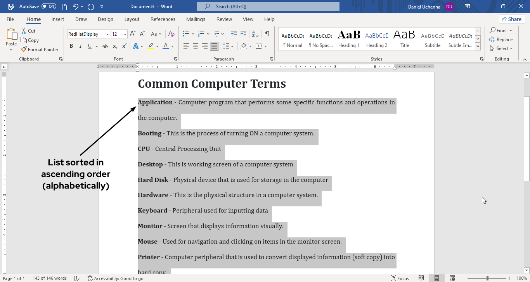The width and height of the screenshot is (530, 282).
Task: Toggle the AutoSave switch
Action: 49,7
